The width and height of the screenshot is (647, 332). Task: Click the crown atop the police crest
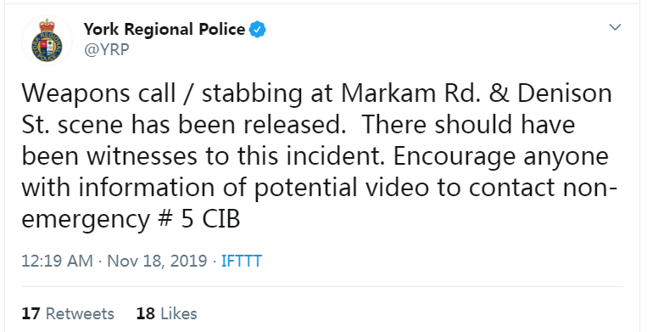tap(47, 25)
